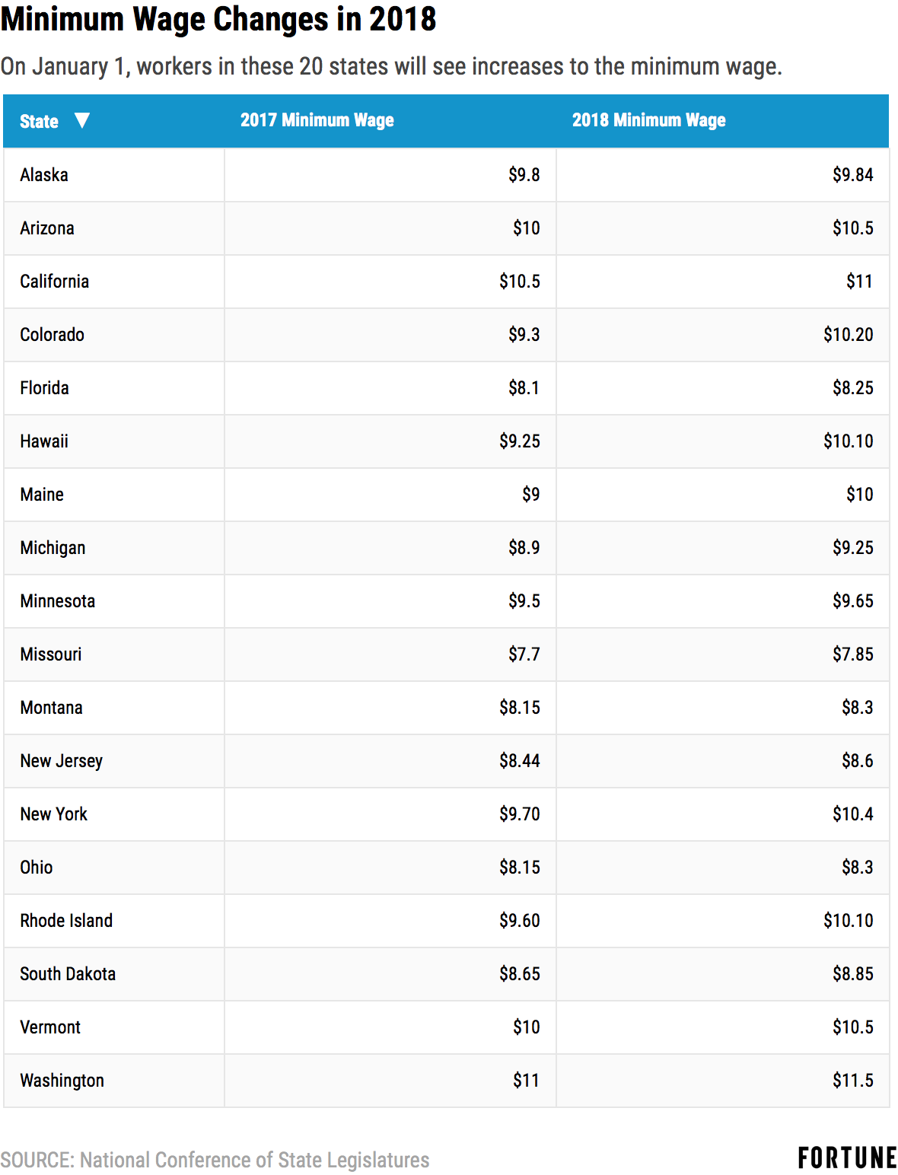
Task: Click South Dakota's 2018 wage of $8.85
Action: tap(852, 974)
